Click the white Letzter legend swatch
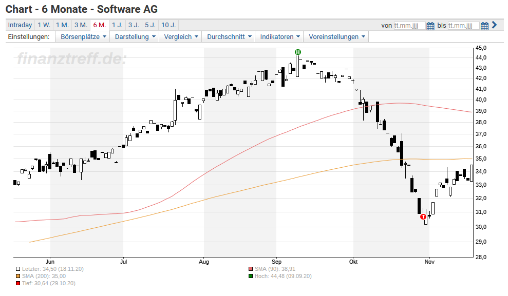This screenshot has height=296, width=508. (18, 269)
